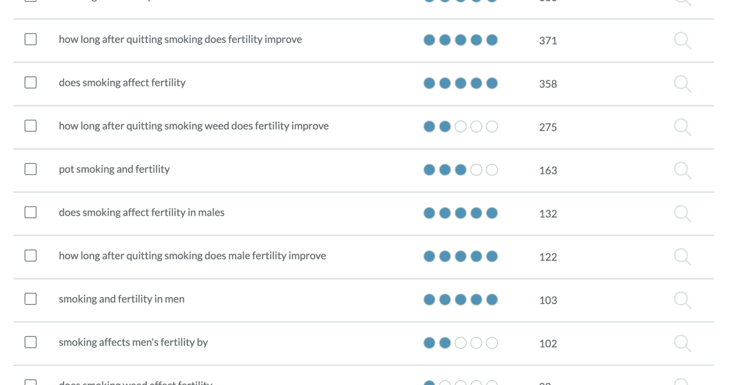Screen dimensions: 735x385
Task: Check the box beside "does smoking weed affect fertility"
Action: 30,381
